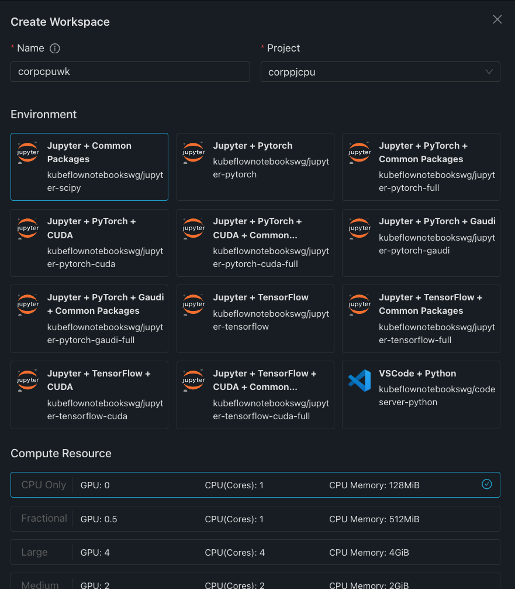Click the Name input containing corpcpuwk
515x589 pixels.
pos(130,71)
